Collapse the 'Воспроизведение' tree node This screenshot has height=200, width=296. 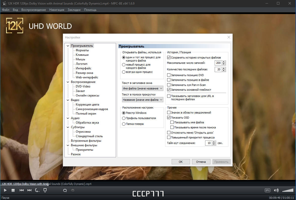tap(68, 82)
